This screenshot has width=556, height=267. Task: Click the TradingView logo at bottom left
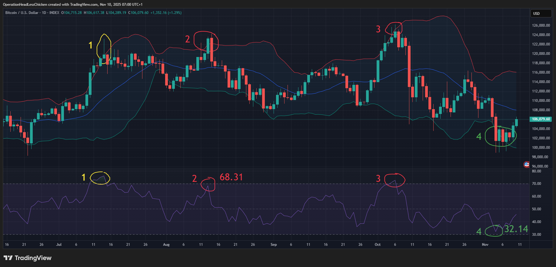coord(28,258)
